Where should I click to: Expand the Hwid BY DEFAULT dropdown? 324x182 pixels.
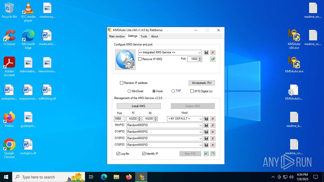[x=201, y=119]
